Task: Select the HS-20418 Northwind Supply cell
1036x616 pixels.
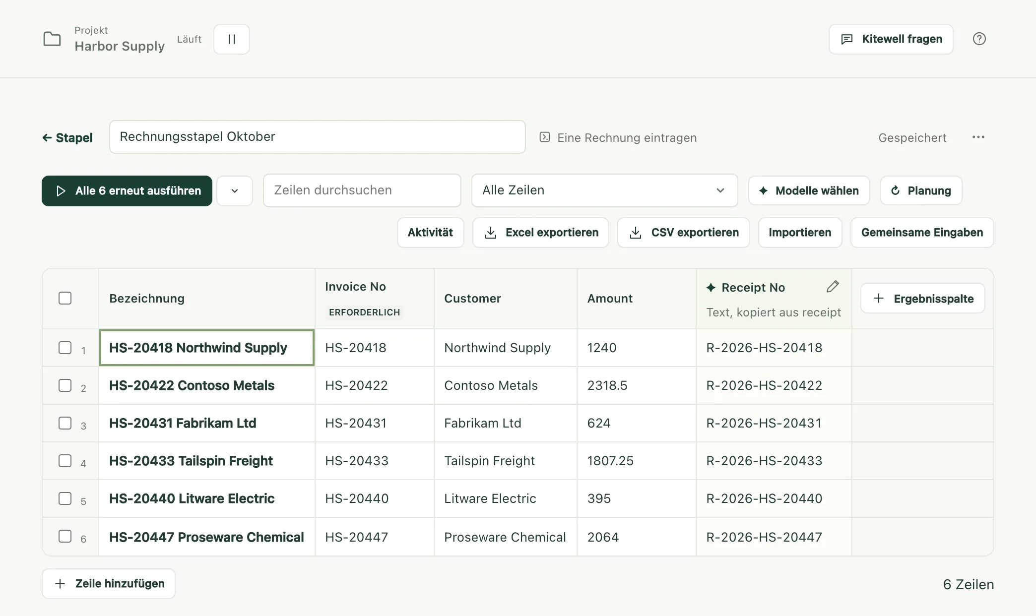Action: click(x=207, y=348)
